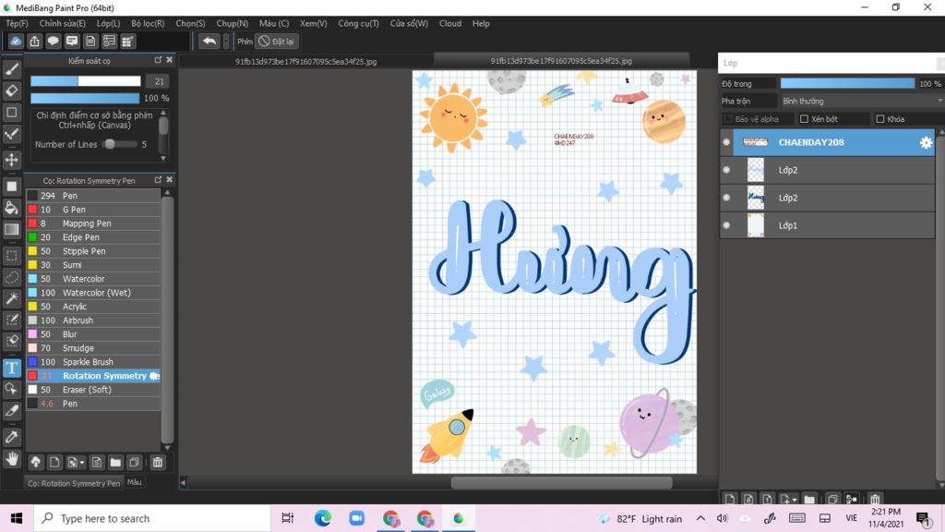Delete brush with the brush panel trash icon
The width and height of the screenshot is (945, 532).
coord(157,463)
